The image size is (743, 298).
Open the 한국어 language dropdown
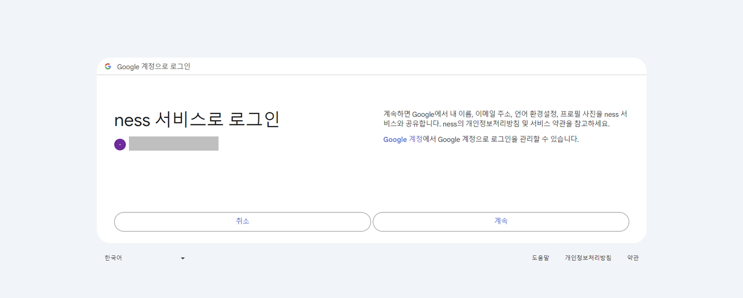point(145,258)
